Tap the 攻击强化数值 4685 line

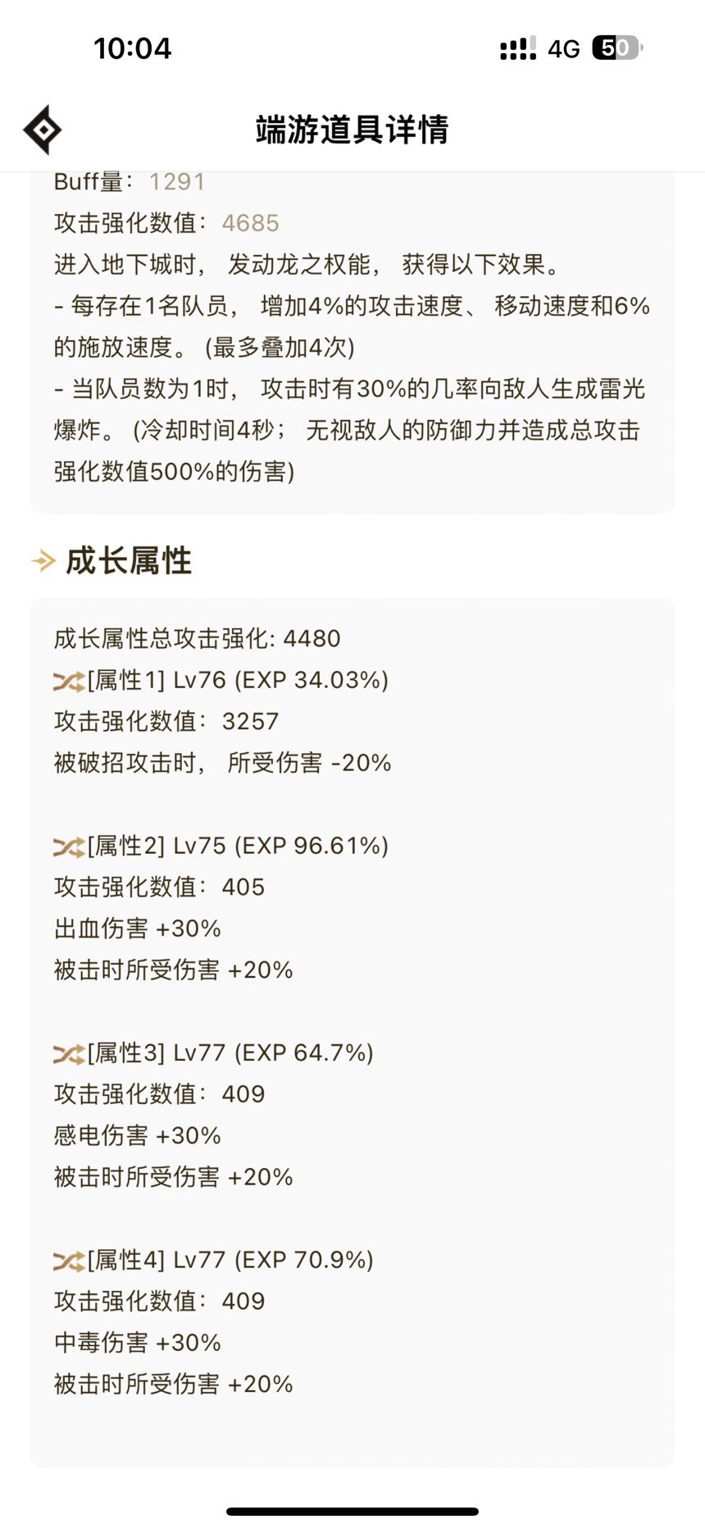[166, 223]
